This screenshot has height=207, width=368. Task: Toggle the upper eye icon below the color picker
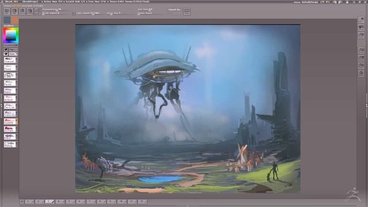[x=6, y=49]
